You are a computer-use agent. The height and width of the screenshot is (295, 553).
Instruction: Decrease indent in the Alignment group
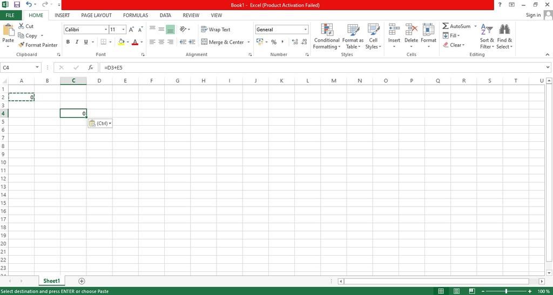coord(183,42)
